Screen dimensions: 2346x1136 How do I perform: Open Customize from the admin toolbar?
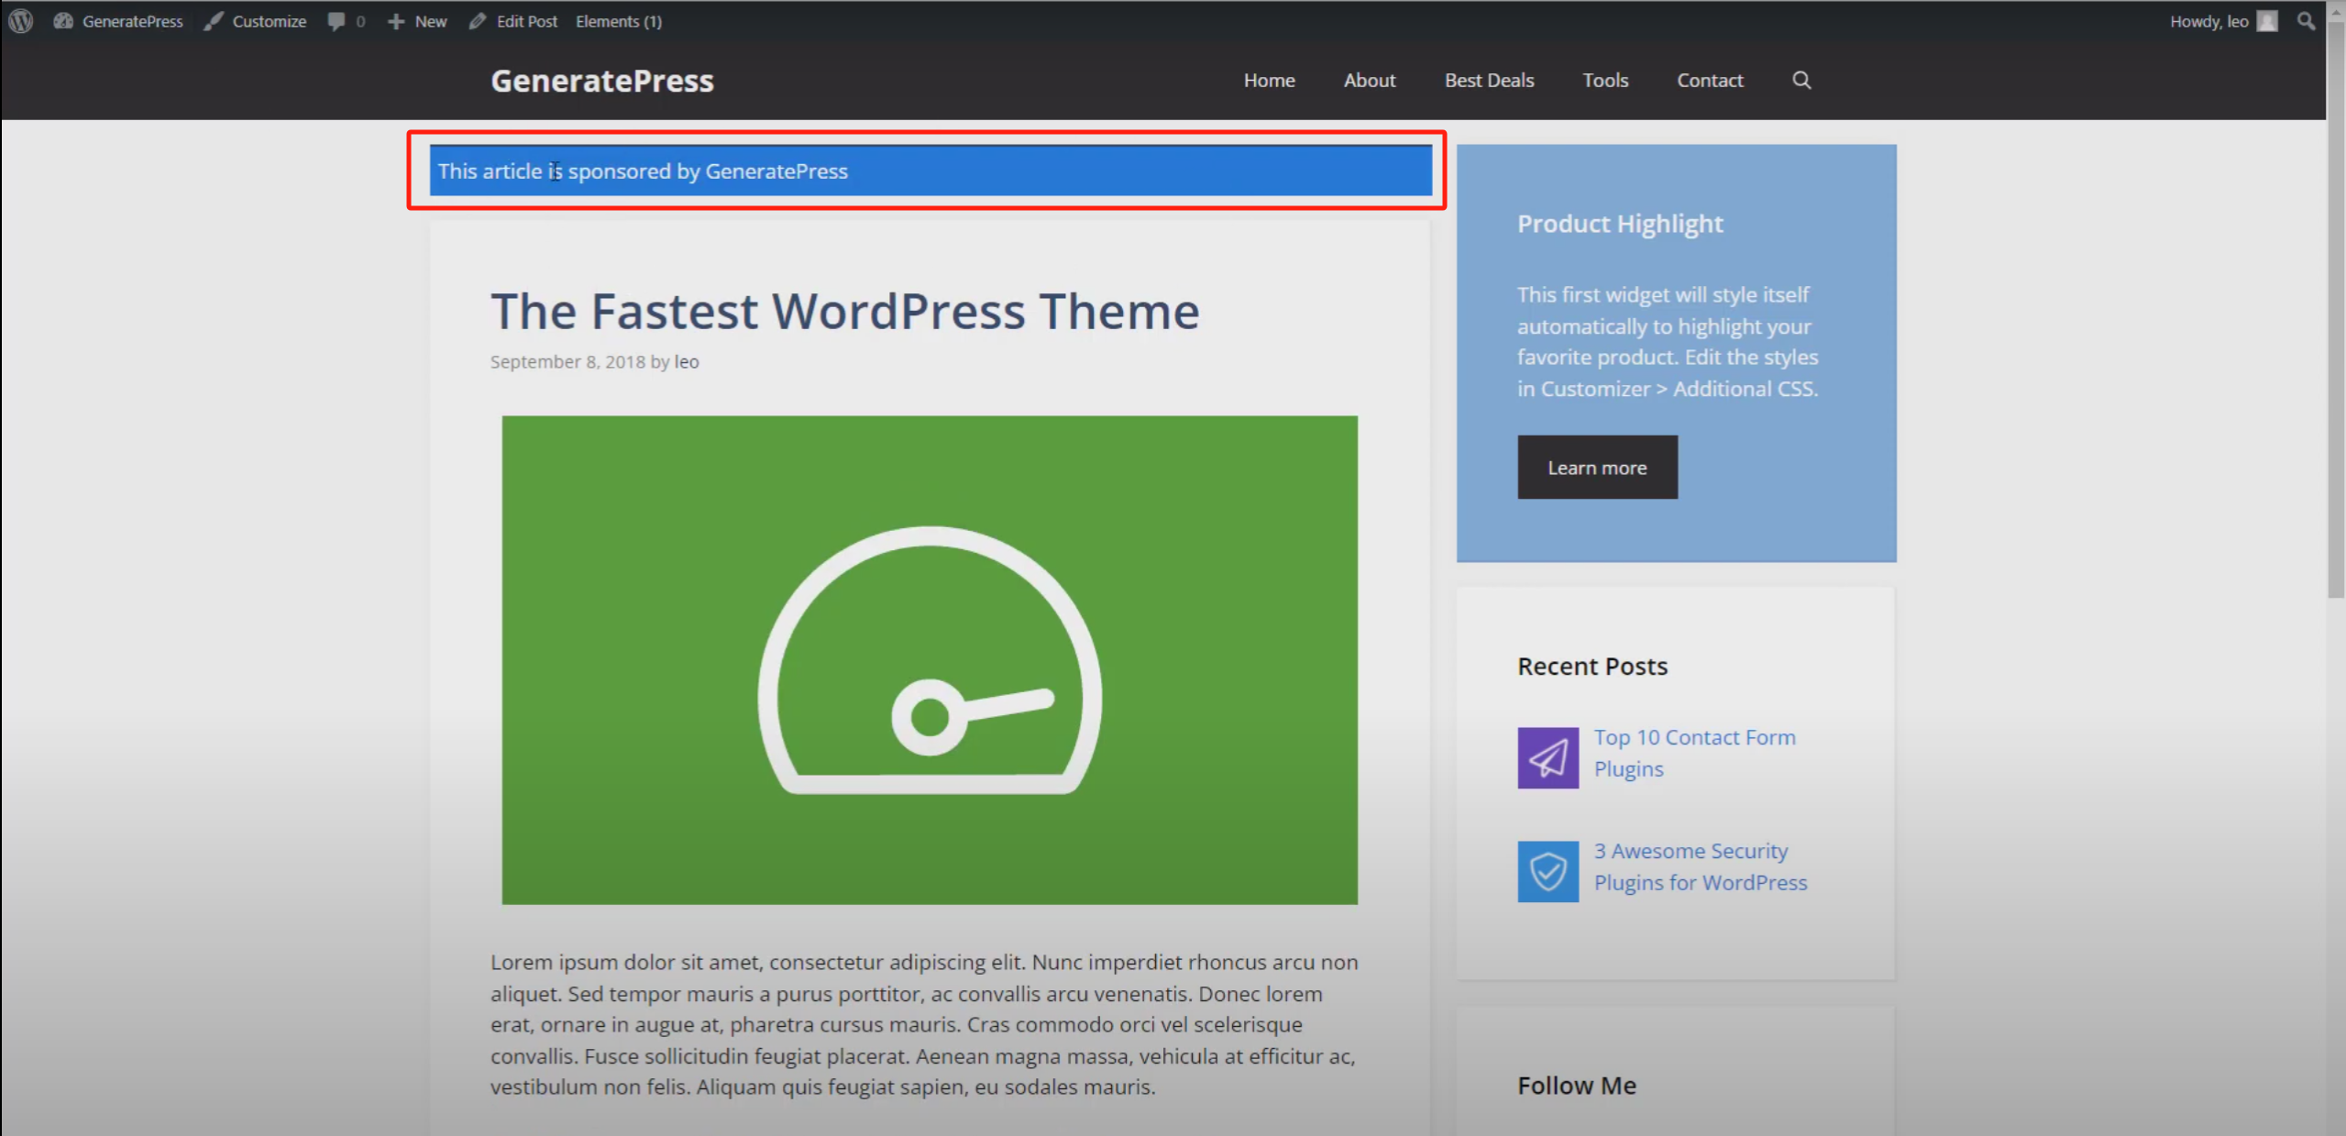click(x=269, y=20)
